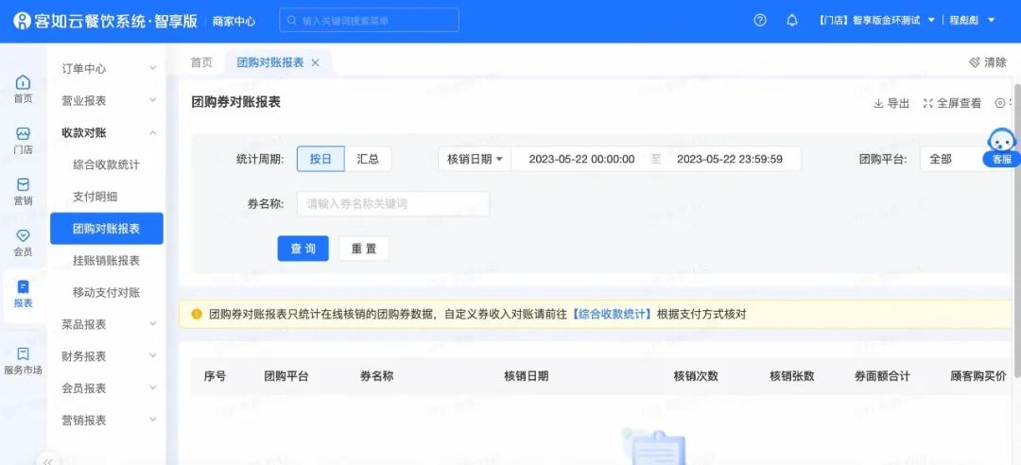Viewport: 1021px width, 465px height.
Task: Click 全屏查看 fullscreen button
Action: [952, 103]
